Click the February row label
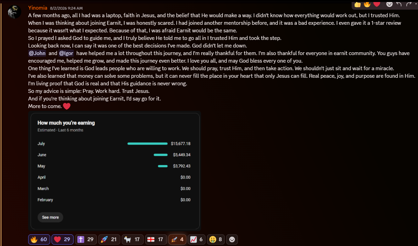The width and height of the screenshot is (418, 246). pos(45,200)
